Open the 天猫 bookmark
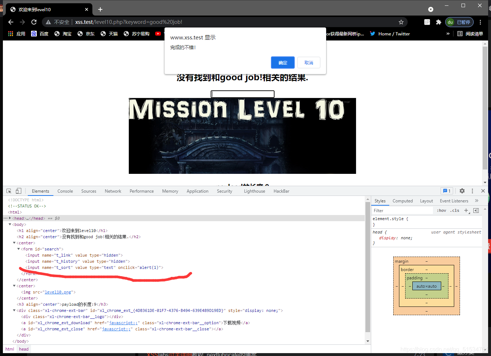Image resolution: width=491 pixels, height=356 pixels. point(109,34)
